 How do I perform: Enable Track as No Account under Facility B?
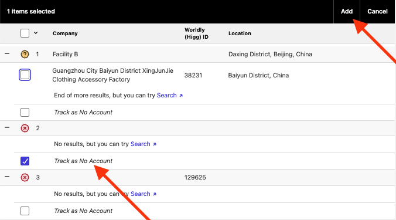(x=25, y=112)
